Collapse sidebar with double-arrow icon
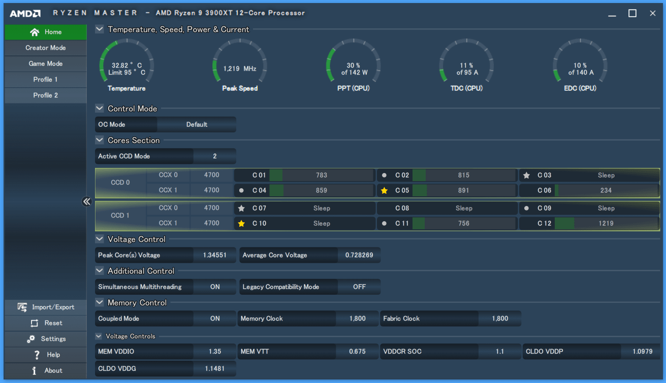 point(86,201)
